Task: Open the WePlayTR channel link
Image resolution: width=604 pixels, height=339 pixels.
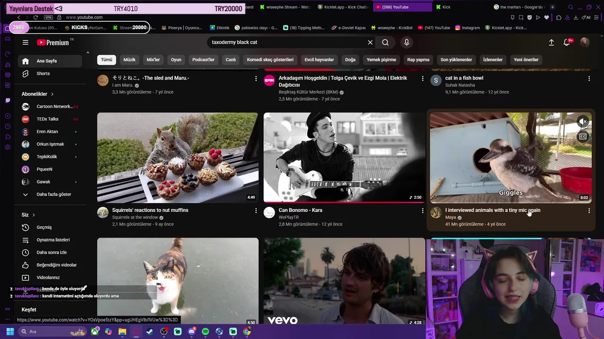Action: pyautogui.click(x=289, y=218)
